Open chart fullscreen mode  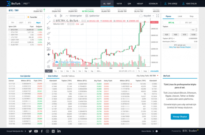[x=158, y=16]
